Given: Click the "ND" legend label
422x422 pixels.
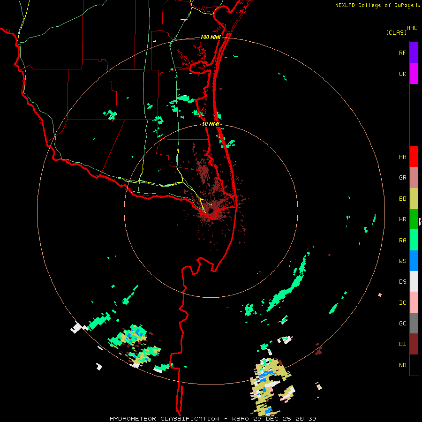Looking at the screenshot, I should click(402, 365).
